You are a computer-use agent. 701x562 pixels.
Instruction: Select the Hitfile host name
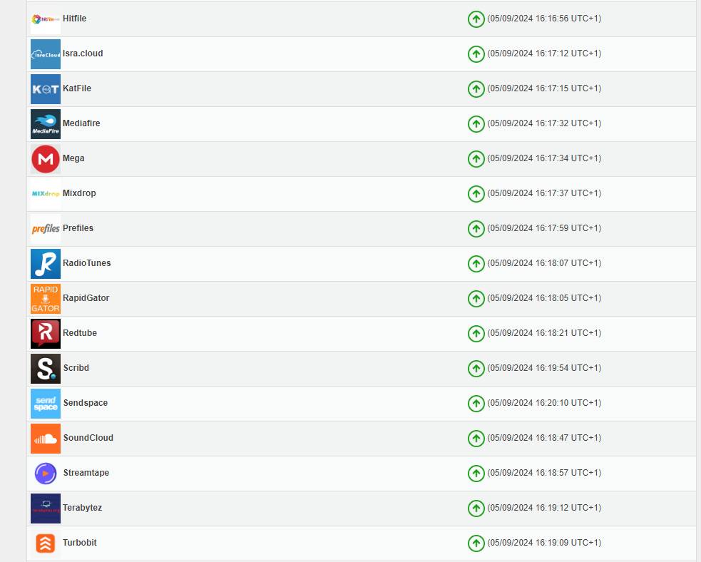[x=75, y=19]
